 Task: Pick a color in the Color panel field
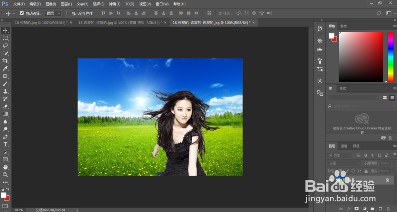coord(361,57)
